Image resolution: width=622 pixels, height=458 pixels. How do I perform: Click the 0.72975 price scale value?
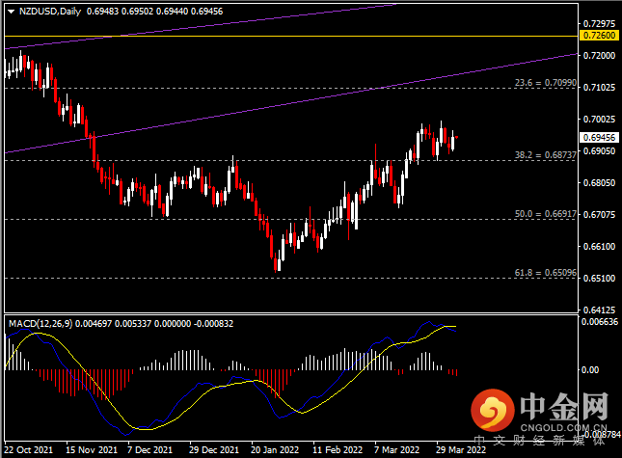coord(598,23)
